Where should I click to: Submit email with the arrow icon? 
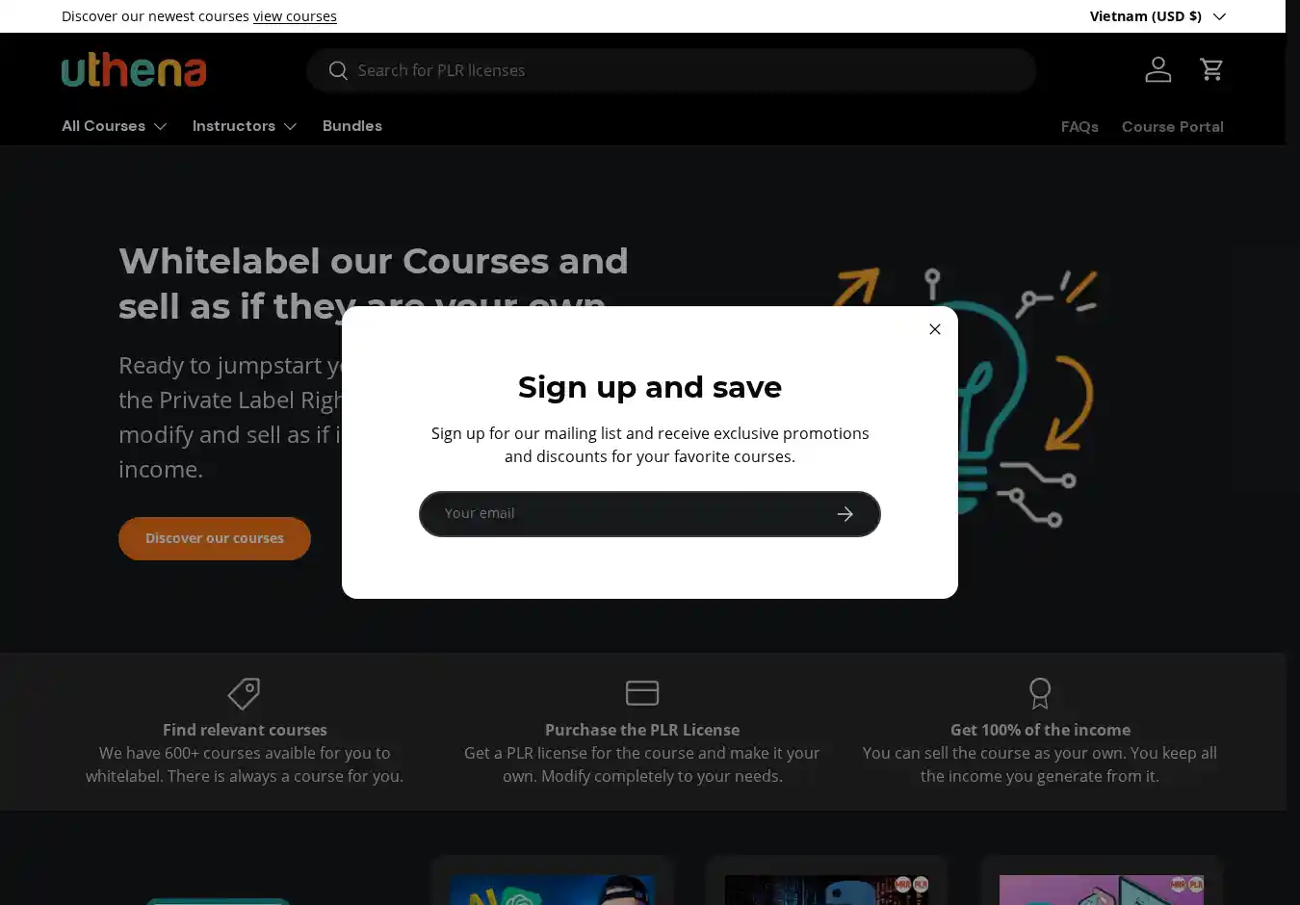click(845, 514)
